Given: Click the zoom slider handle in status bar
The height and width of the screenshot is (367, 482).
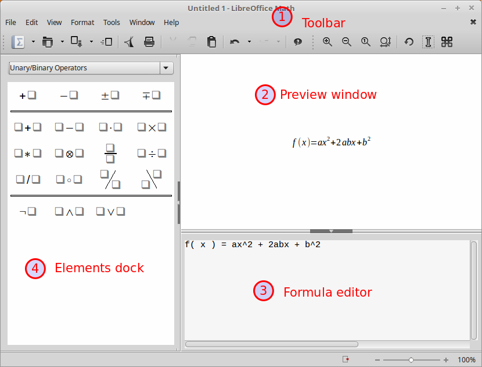Looking at the screenshot, I should pos(411,360).
